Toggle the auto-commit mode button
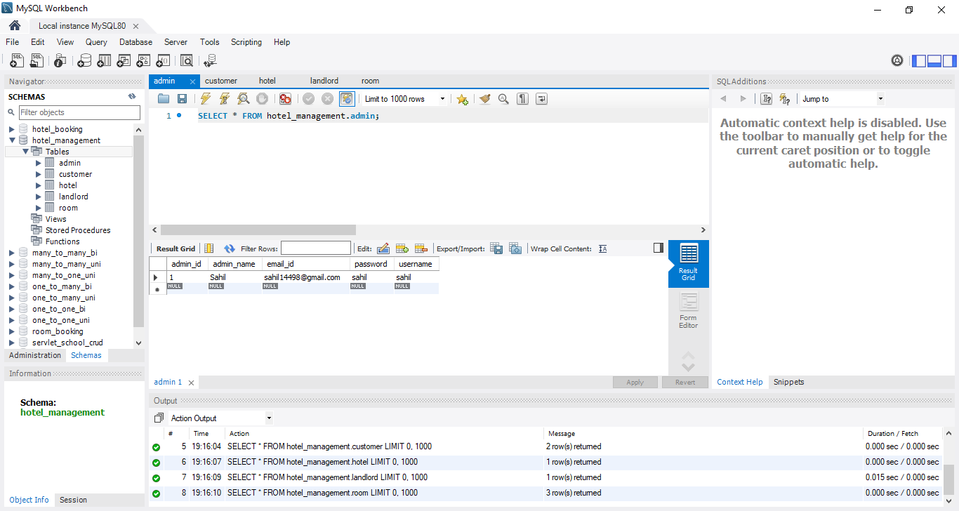The height and width of the screenshot is (511, 959). coord(347,99)
